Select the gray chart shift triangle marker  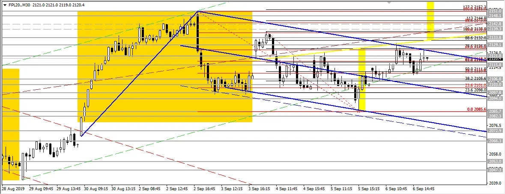point(390,2)
